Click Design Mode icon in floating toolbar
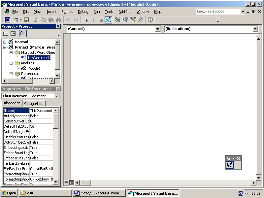 tap(230, 165)
